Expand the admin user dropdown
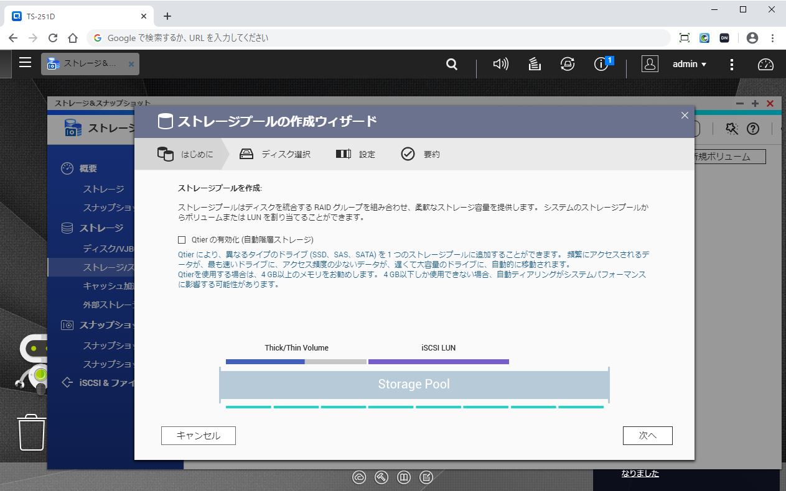 pyautogui.click(x=690, y=64)
